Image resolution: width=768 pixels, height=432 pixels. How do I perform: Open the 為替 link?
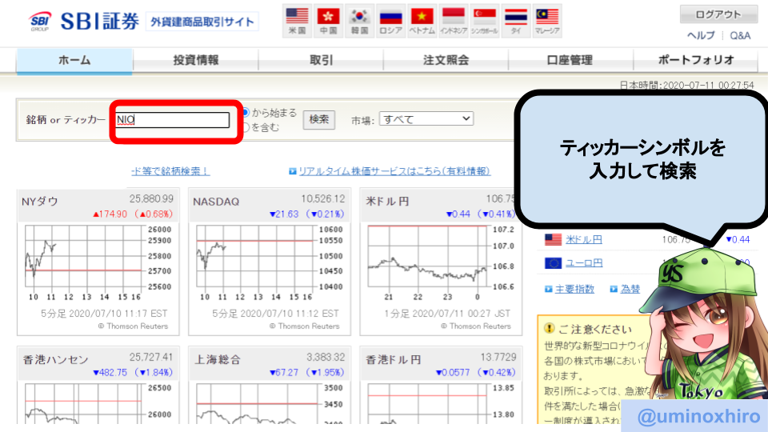click(x=630, y=289)
